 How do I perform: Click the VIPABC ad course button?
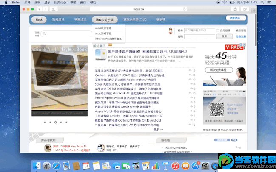(219, 70)
